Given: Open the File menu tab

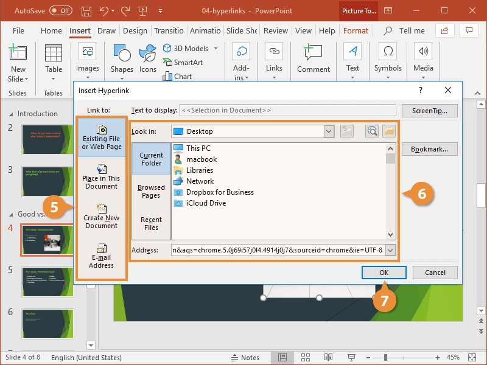Looking at the screenshot, I should click(18, 31).
